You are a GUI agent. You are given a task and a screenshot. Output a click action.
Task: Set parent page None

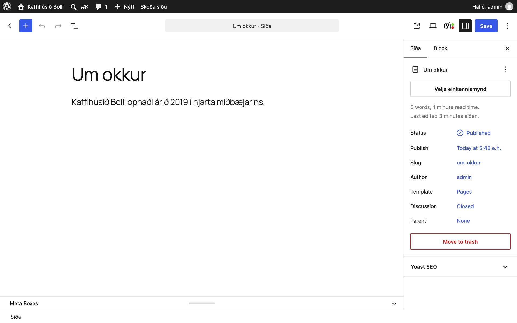point(463,221)
